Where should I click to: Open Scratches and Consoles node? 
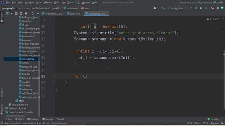click(19, 112)
